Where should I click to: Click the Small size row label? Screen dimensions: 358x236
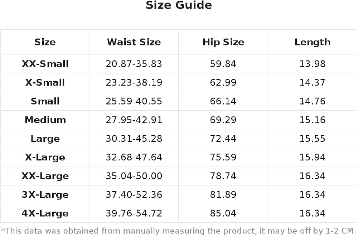coord(45,101)
